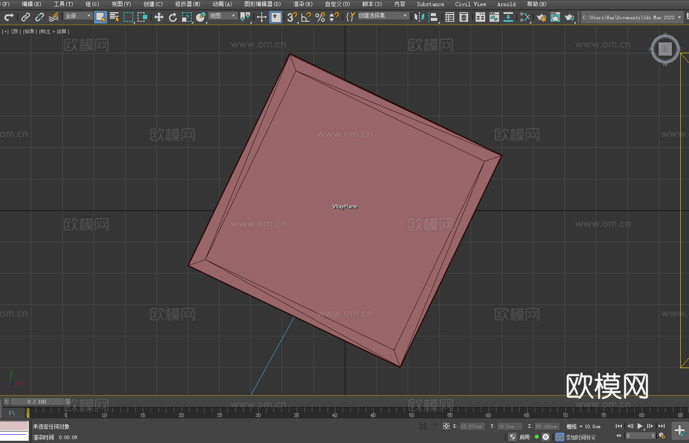Click the 0 / 100 time slider
Image resolution: width=689 pixels, height=443 pixels.
coord(37,402)
